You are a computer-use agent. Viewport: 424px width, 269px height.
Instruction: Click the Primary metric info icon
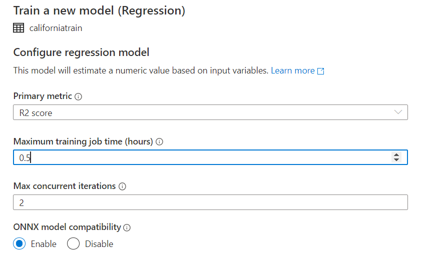click(x=78, y=96)
